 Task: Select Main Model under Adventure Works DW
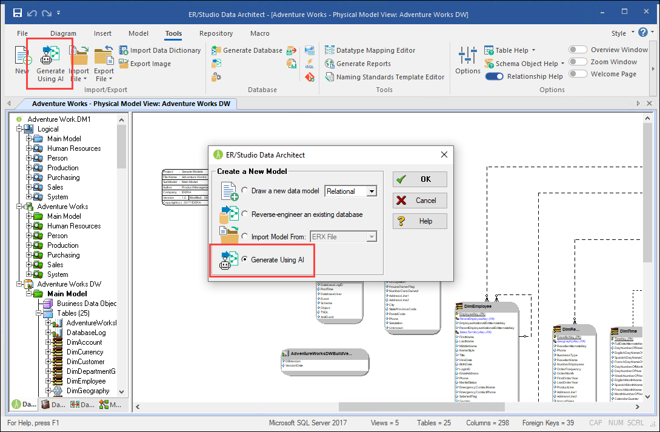[x=67, y=294]
